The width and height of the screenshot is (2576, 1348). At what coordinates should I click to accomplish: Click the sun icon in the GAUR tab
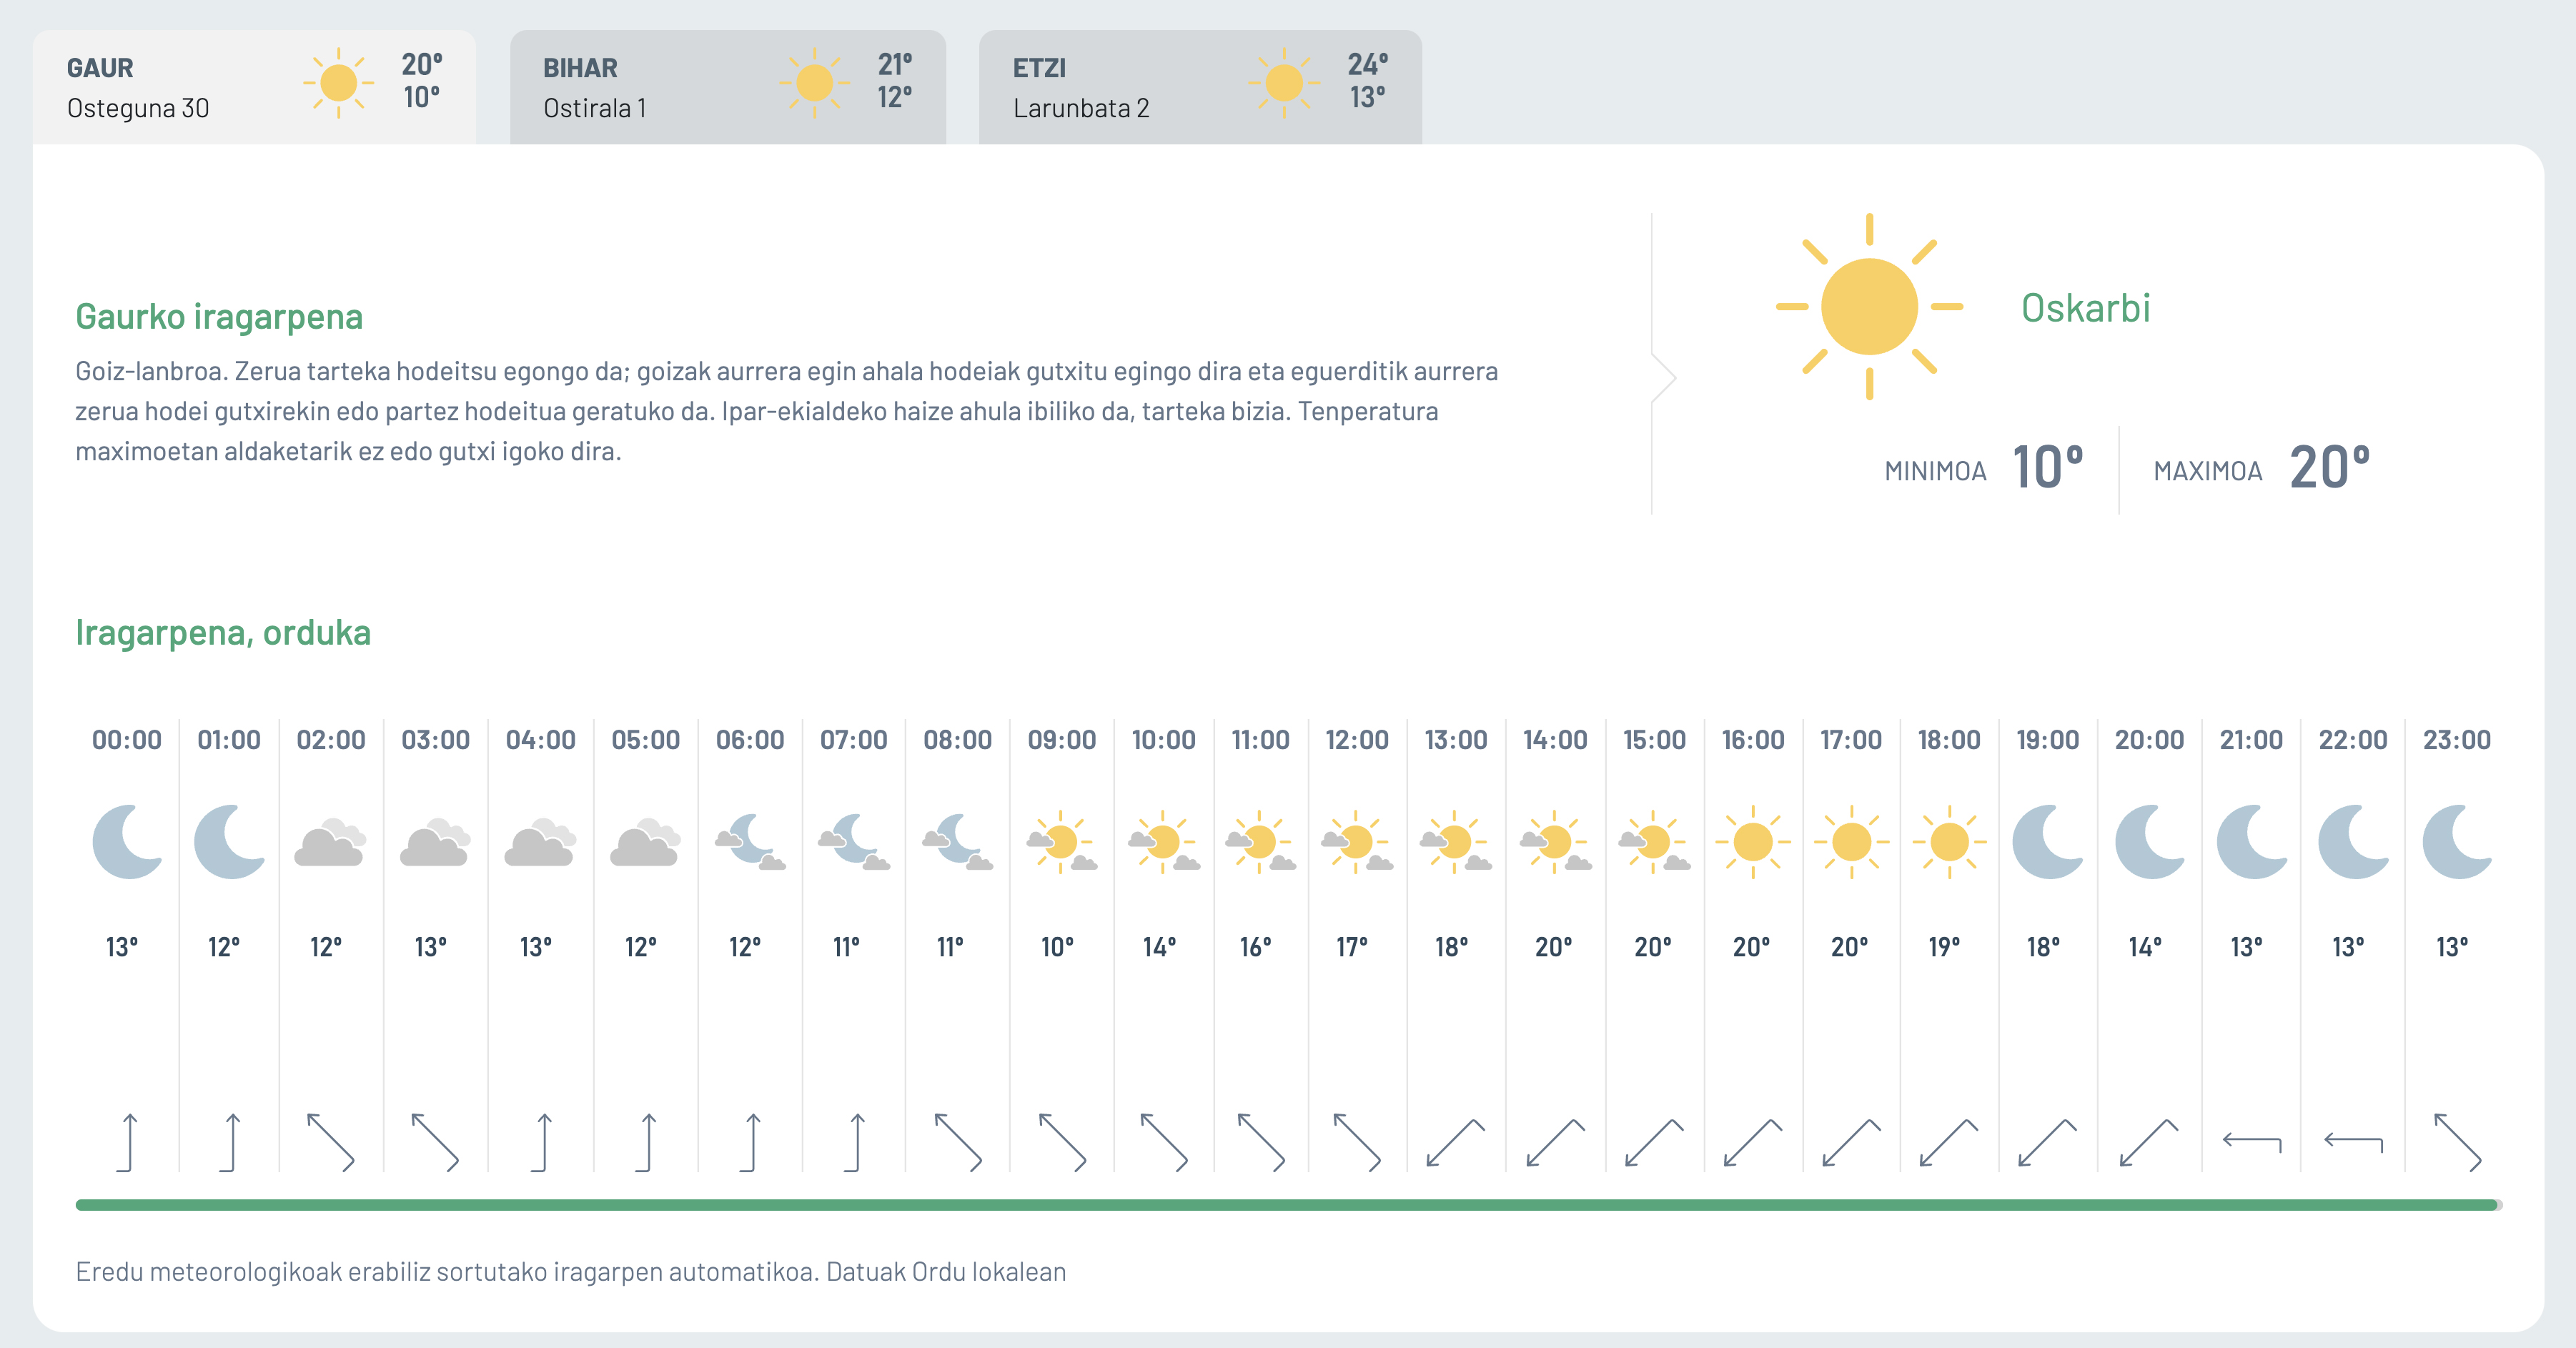[x=338, y=83]
